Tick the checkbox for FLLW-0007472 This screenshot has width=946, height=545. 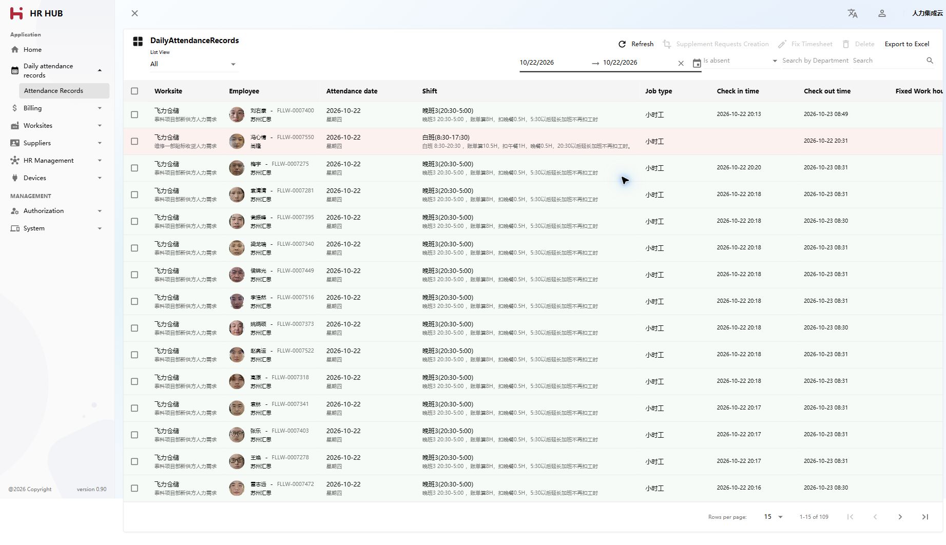[134, 489]
